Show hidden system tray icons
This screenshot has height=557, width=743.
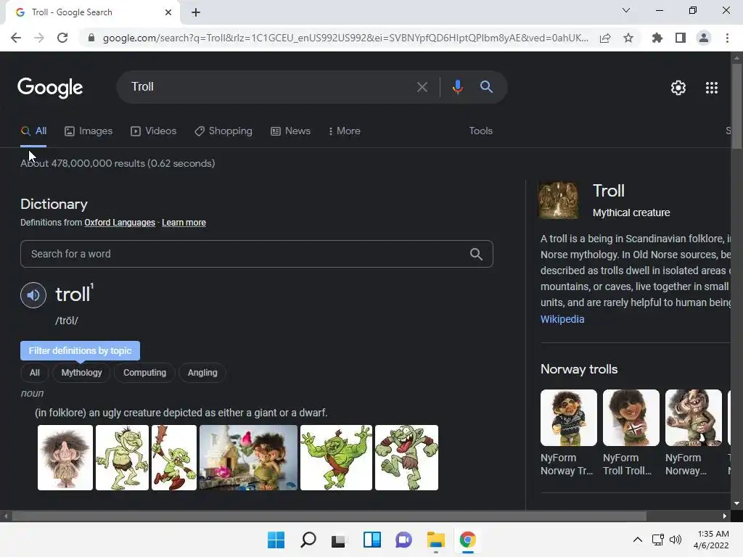click(638, 540)
